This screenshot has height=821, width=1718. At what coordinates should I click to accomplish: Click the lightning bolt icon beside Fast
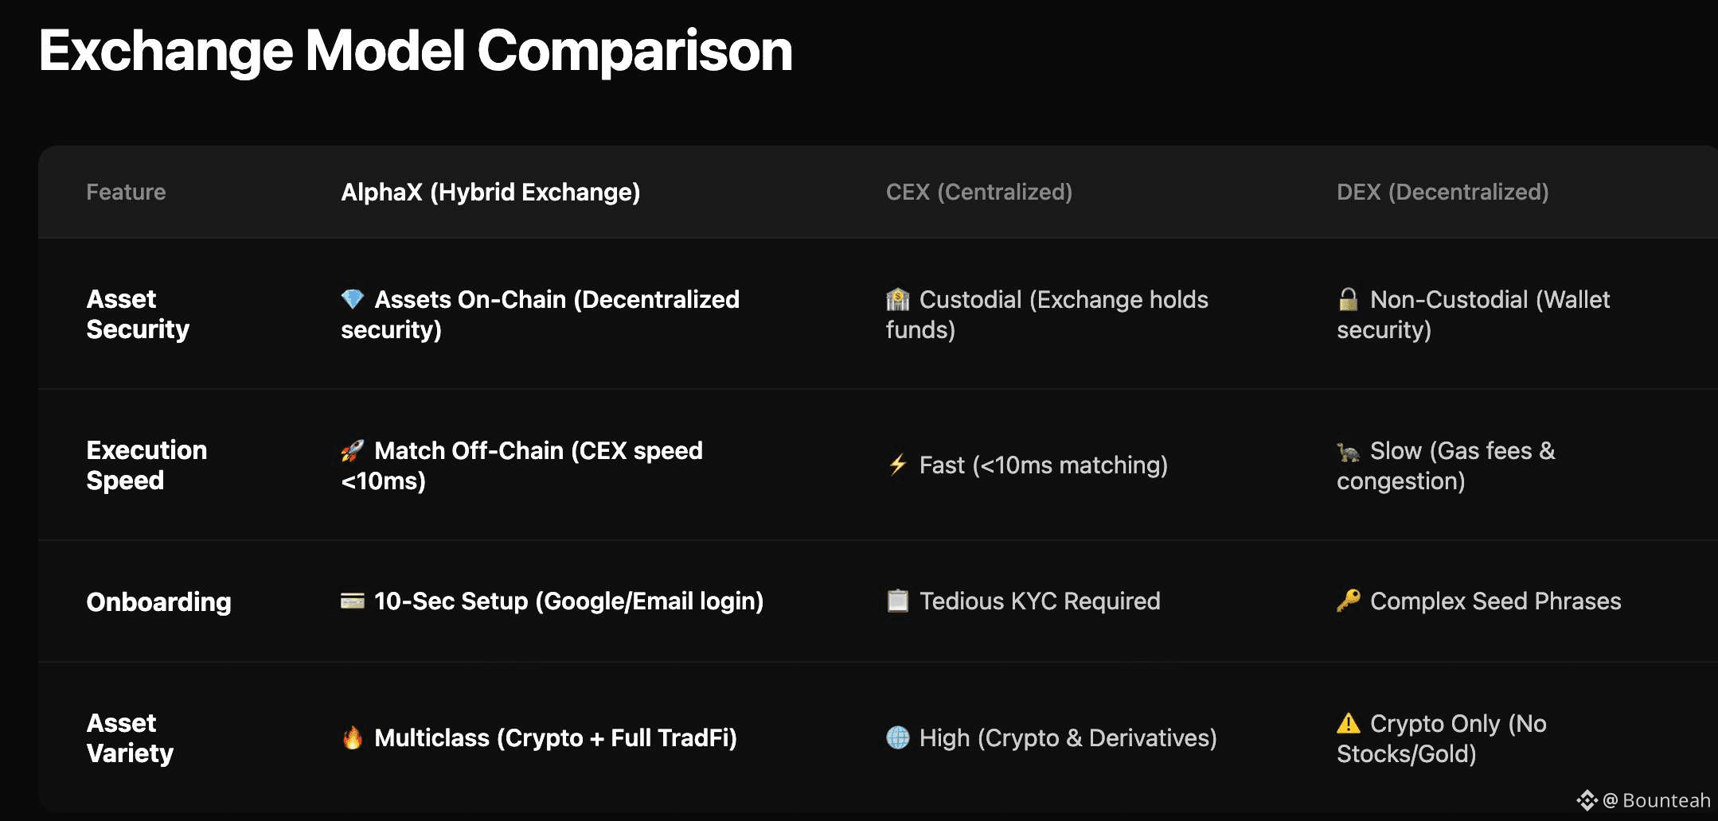tap(897, 465)
